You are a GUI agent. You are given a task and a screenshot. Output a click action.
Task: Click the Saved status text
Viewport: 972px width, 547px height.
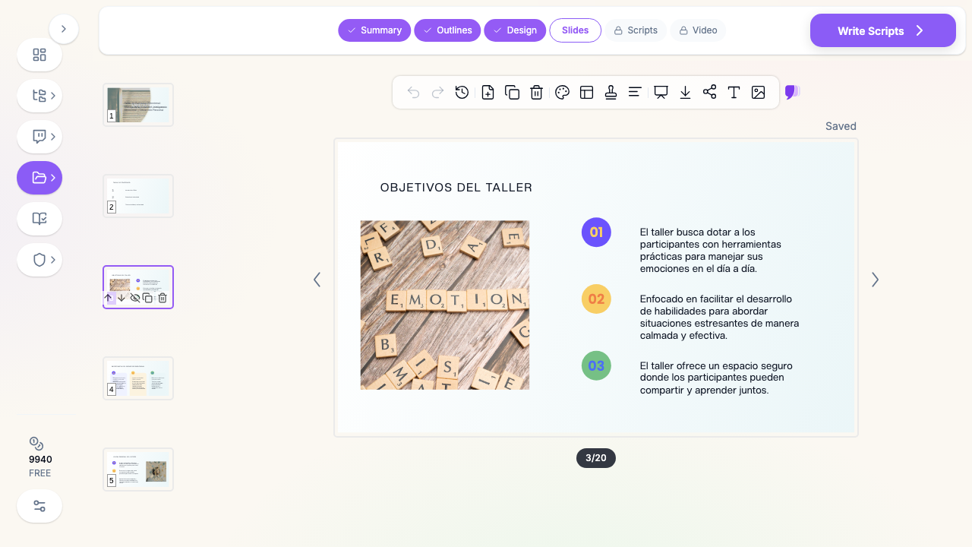[x=841, y=126]
